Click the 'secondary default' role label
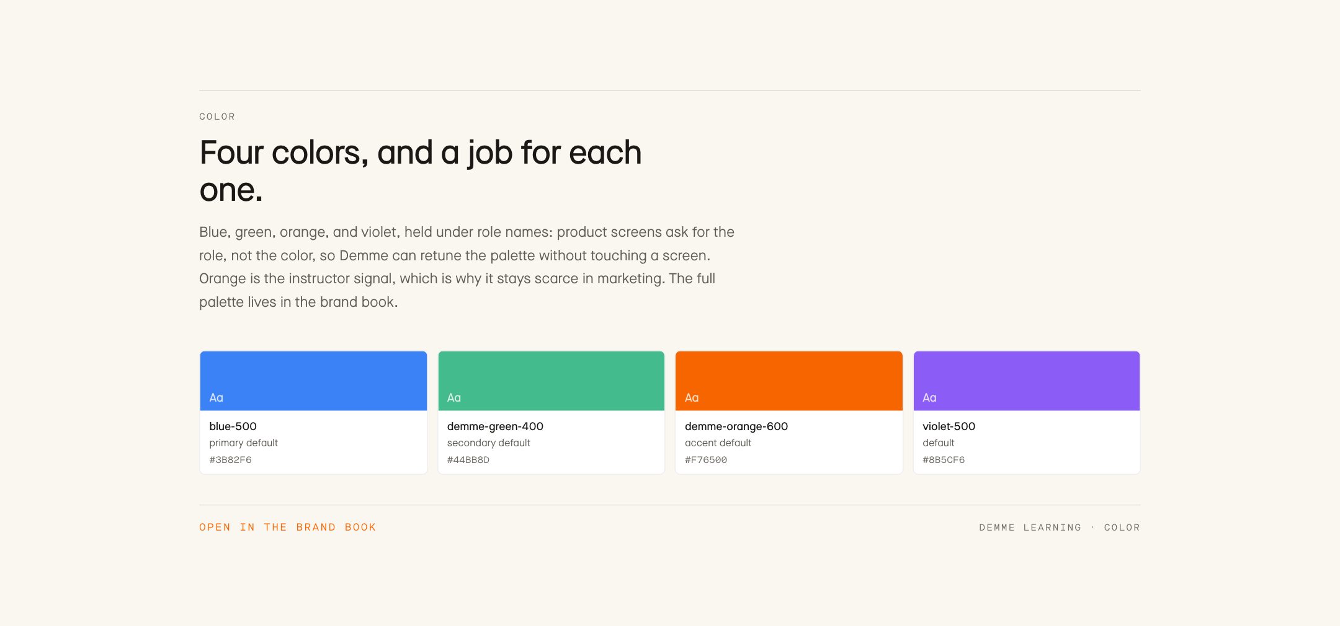The width and height of the screenshot is (1340, 626). pyautogui.click(x=488, y=443)
